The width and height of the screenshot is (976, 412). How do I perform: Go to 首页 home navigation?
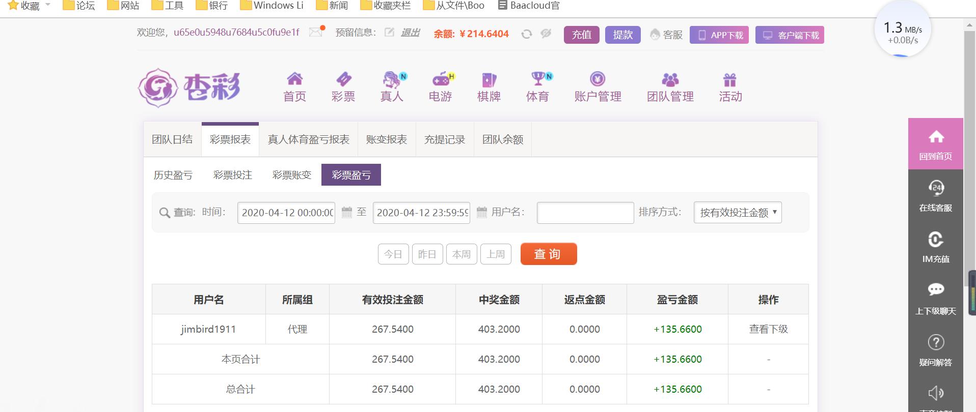(294, 87)
